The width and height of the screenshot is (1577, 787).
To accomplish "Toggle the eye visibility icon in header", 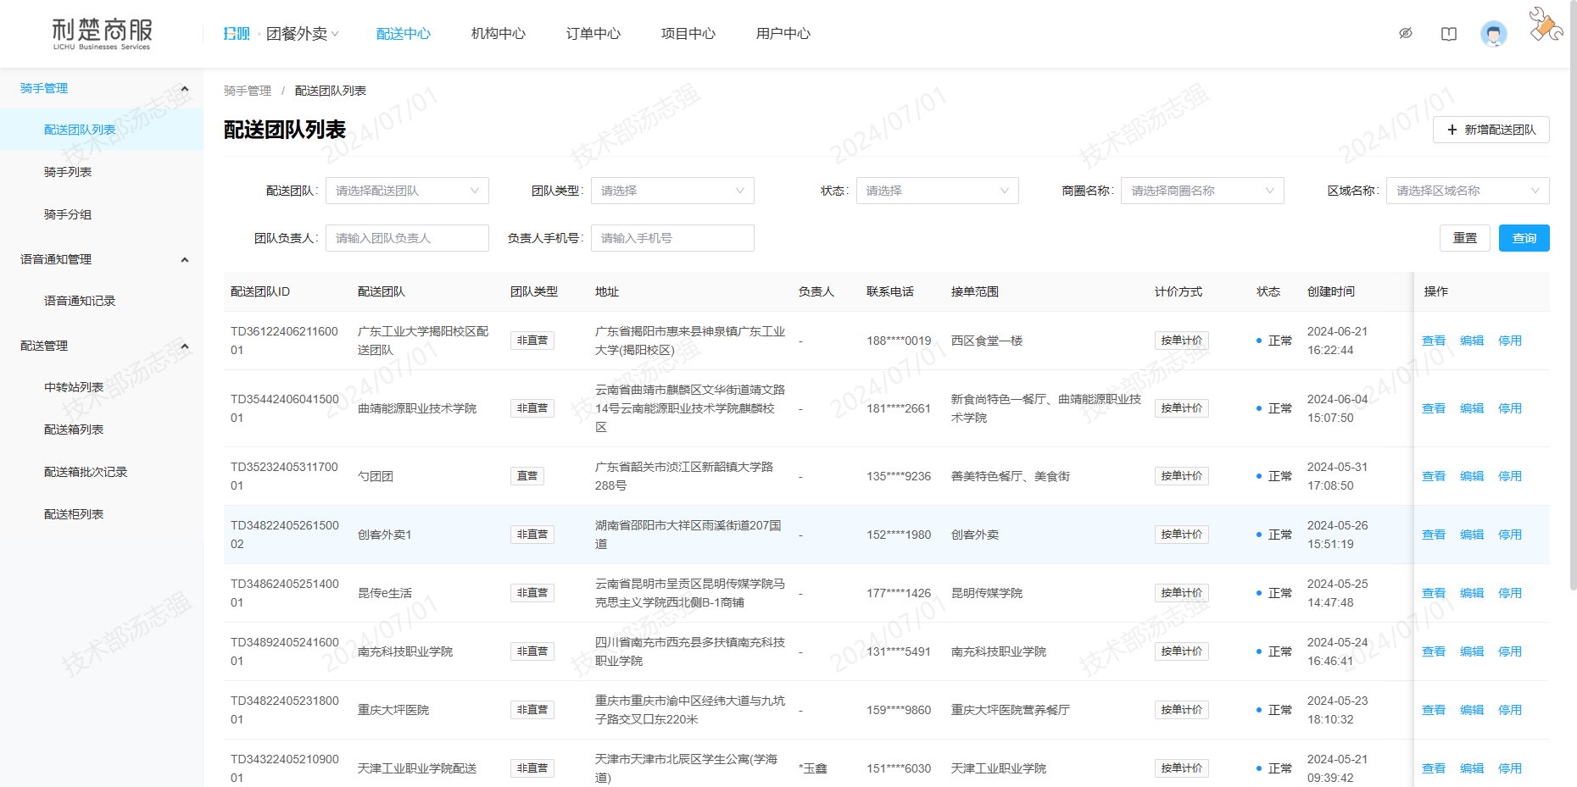I will pyautogui.click(x=1406, y=34).
